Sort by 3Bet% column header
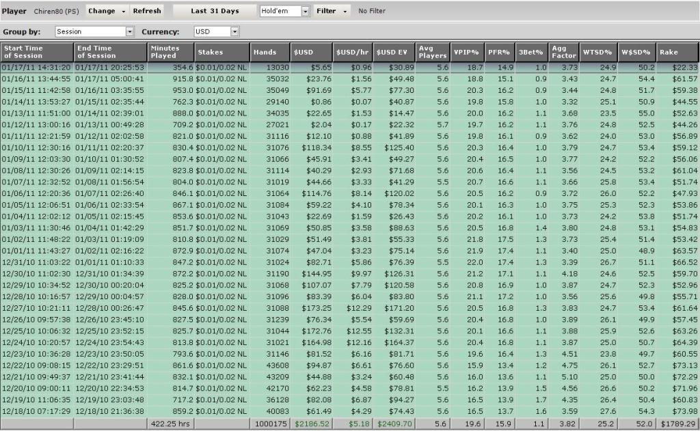700x431 pixels. pos(532,52)
